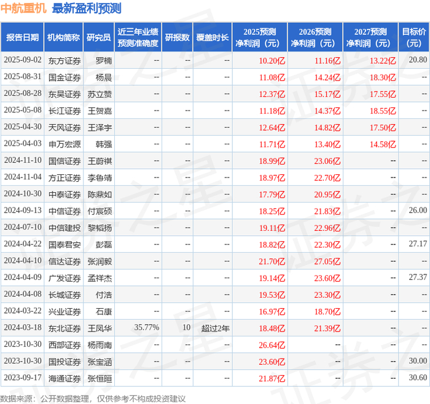
Task: Select 国金证券 institution cell
Action: [x=64, y=77]
